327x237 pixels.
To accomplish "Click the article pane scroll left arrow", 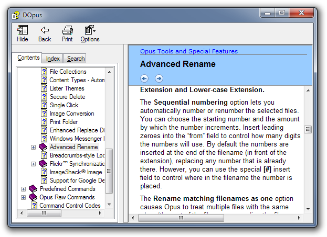I will click(133, 218).
